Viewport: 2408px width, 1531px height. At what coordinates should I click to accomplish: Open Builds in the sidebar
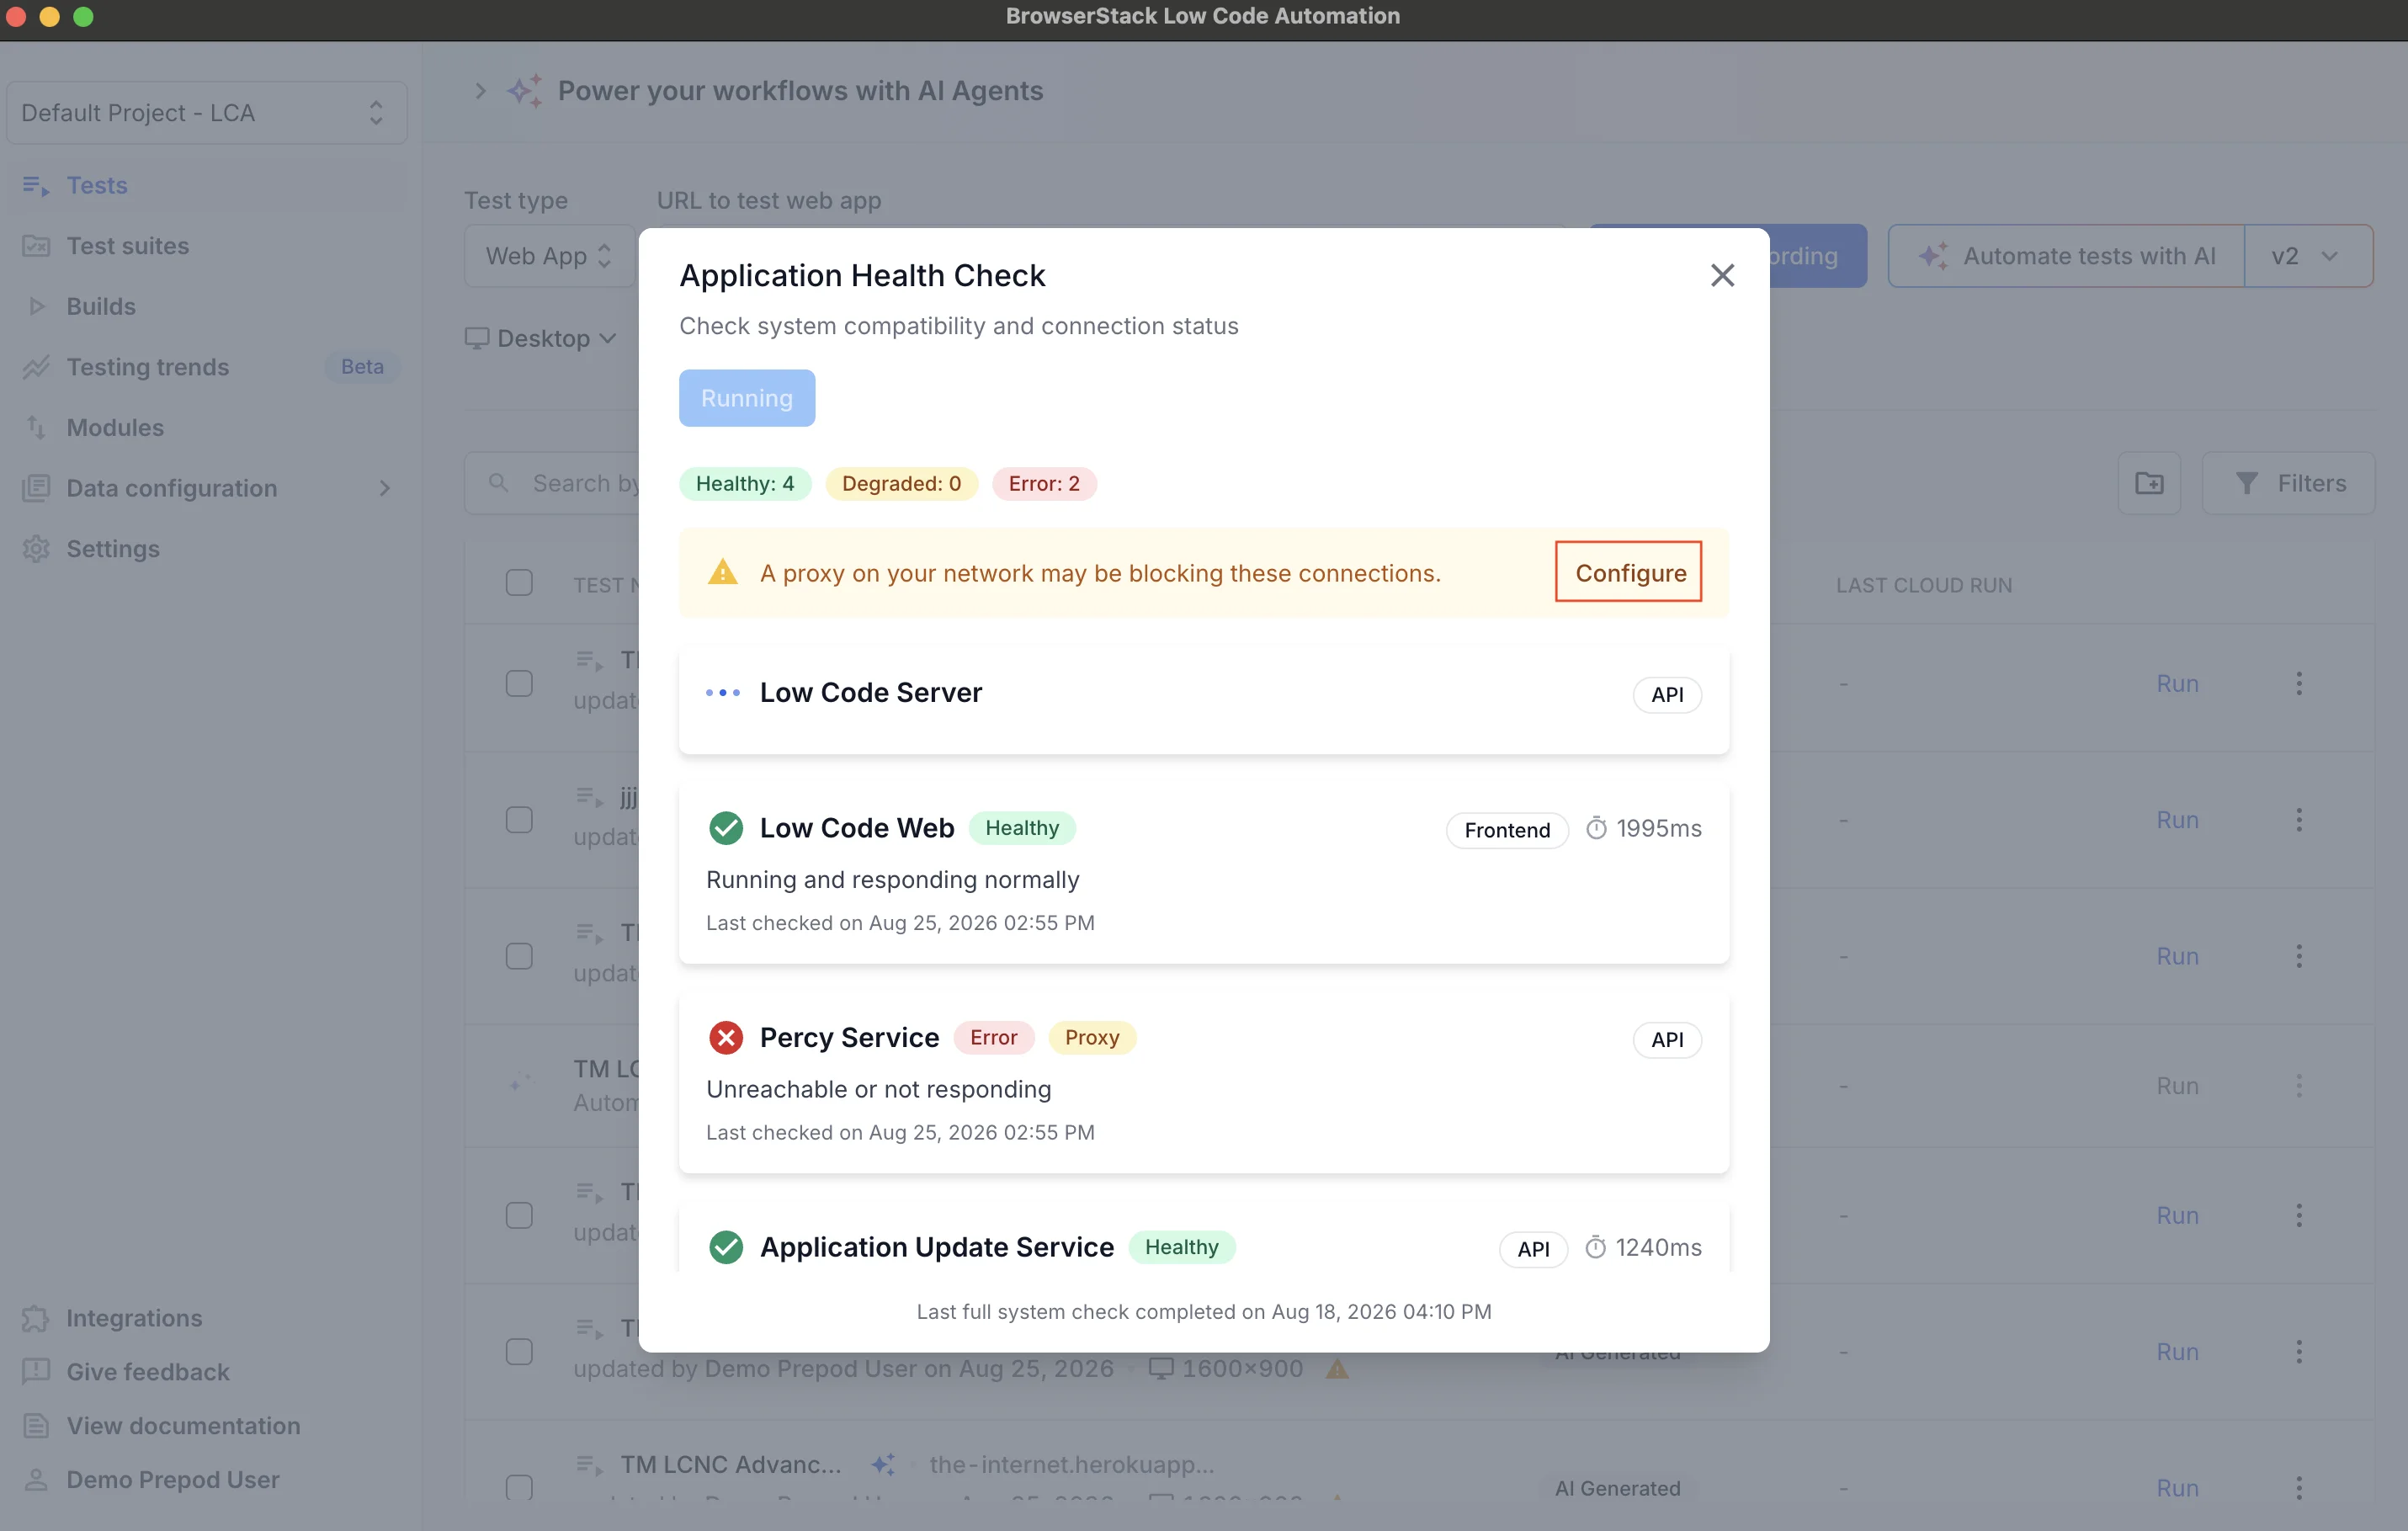click(x=101, y=306)
